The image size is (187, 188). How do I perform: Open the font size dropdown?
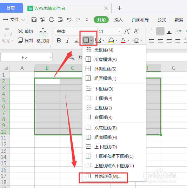click(x=120, y=32)
